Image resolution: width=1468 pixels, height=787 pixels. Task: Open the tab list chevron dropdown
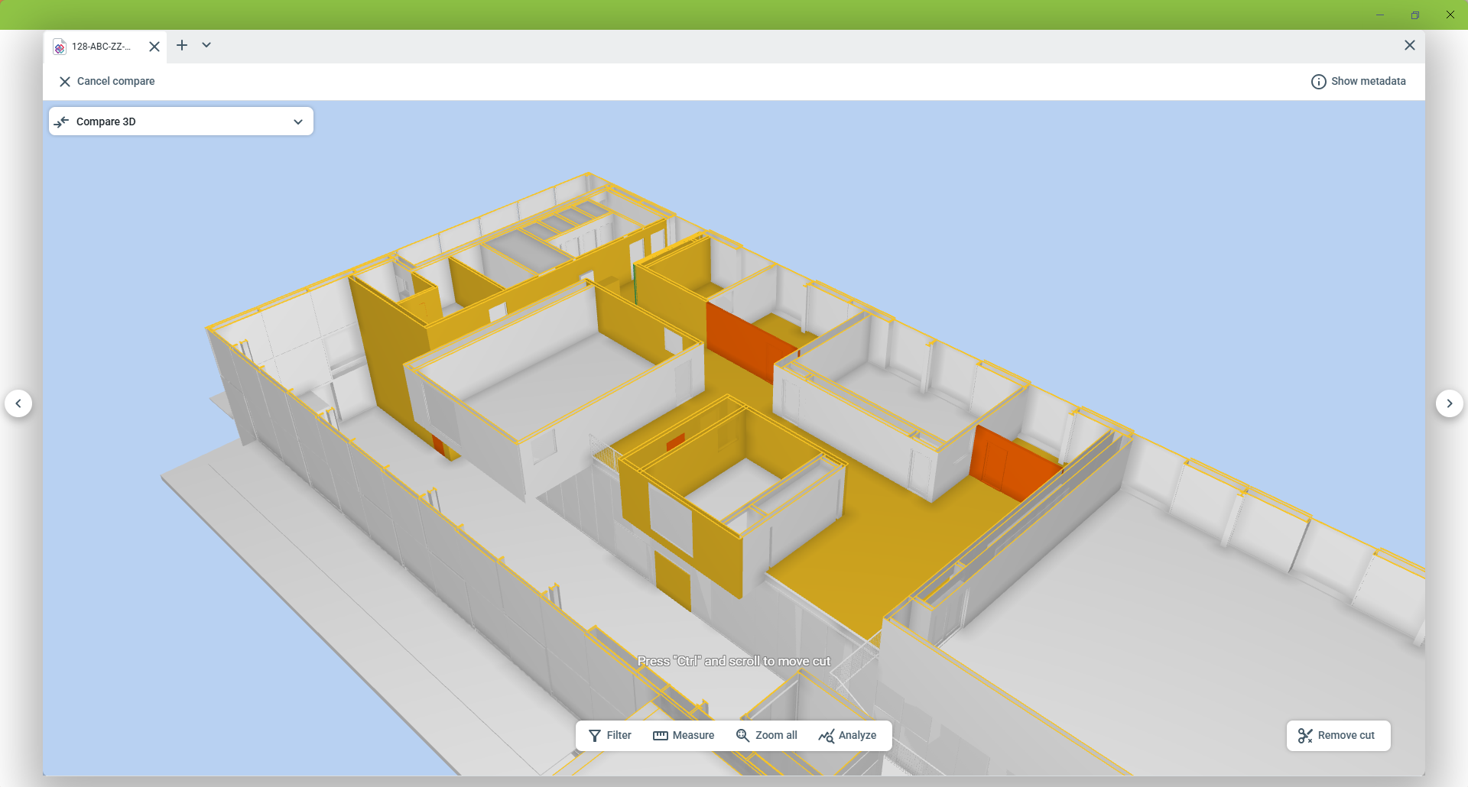point(206,45)
